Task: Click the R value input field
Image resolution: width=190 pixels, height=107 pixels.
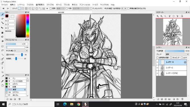Action: (11, 21)
